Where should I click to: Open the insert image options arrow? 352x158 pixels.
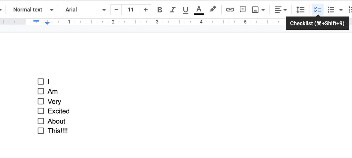pyautogui.click(x=263, y=10)
